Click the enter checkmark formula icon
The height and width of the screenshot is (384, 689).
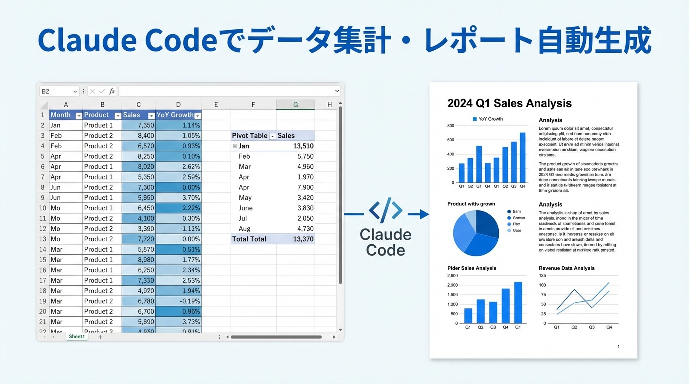tap(102, 91)
